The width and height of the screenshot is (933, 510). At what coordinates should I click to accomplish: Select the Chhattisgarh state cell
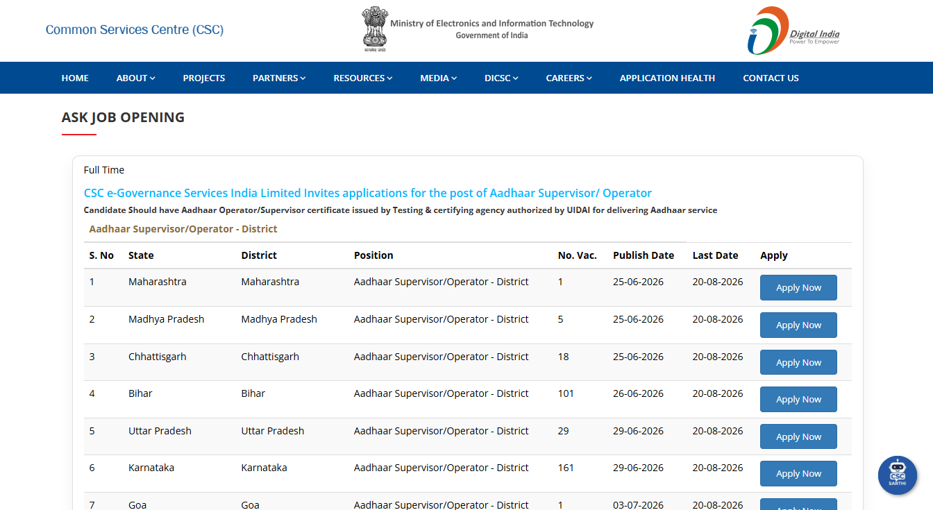click(x=158, y=357)
